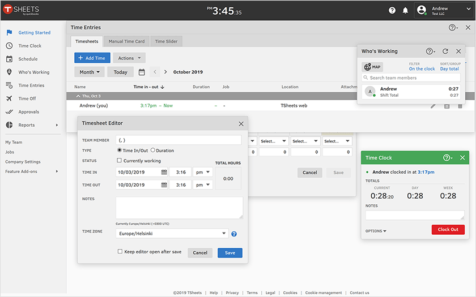Screen dimensions: 476x297
Task: Click the TSheets logo
Action: 22,10
